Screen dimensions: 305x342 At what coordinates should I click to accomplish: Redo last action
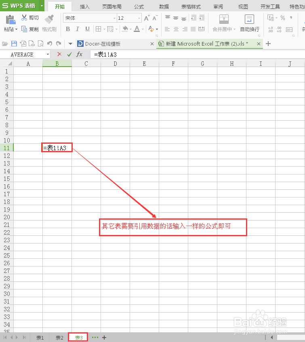coord(59,44)
